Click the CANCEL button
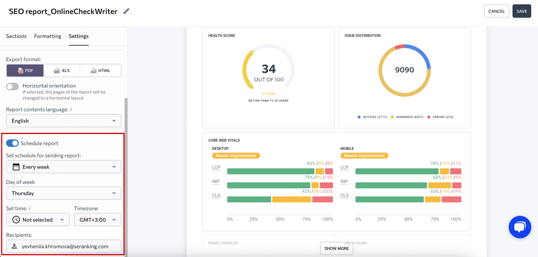The width and height of the screenshot is (538, 257). (x=496, y=11)
